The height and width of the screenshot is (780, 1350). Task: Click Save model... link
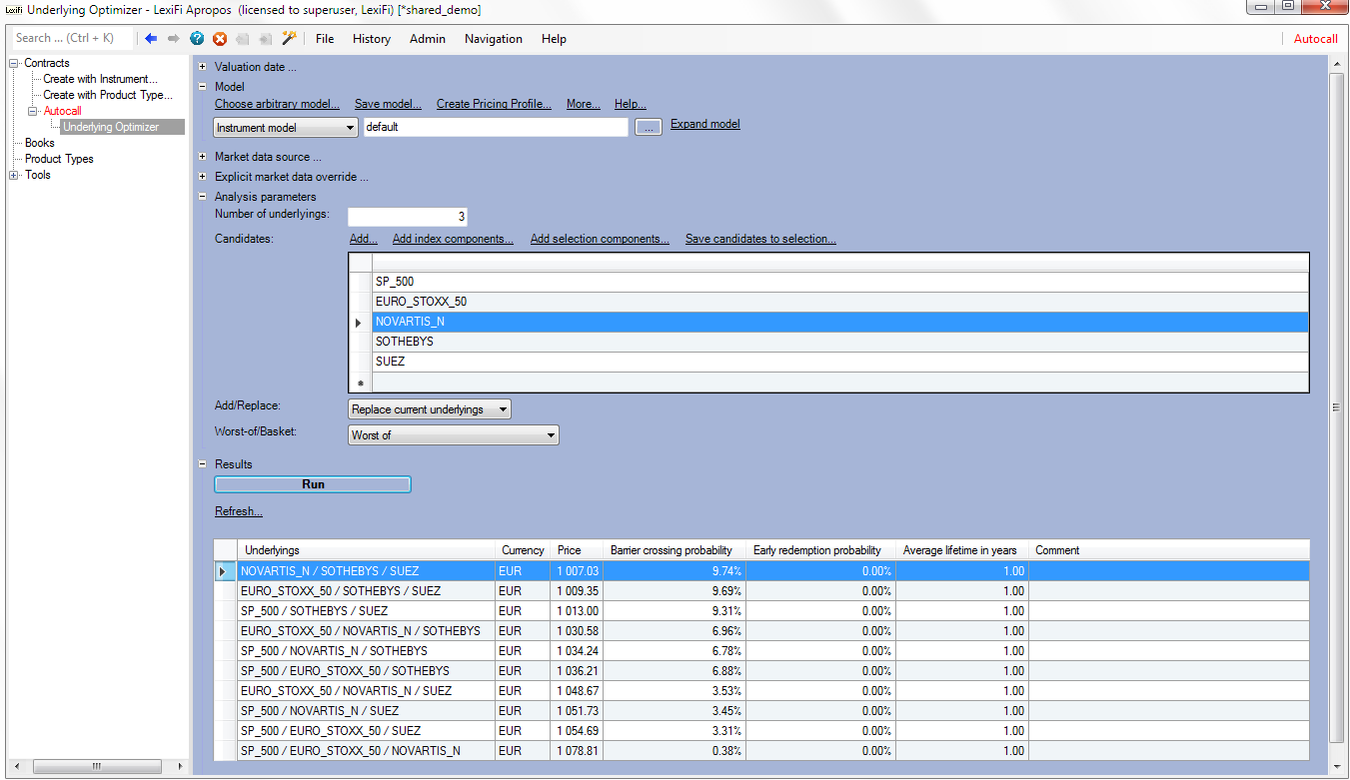[388, 104]
